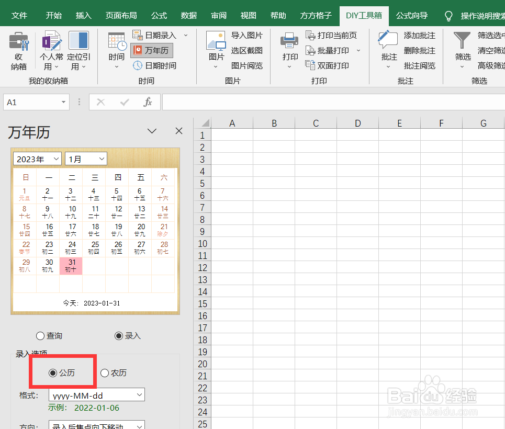Click 批注阅览 button
The image size is (505, 429).
pyautogui.click(x=419, y=65)
